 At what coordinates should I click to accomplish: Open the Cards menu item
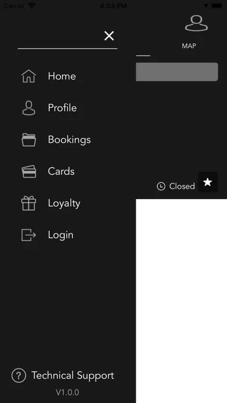(x=61, y=171)
